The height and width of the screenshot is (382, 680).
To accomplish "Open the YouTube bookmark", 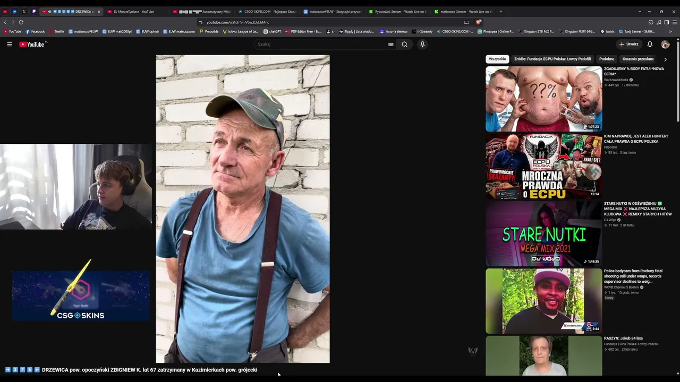I will (12, 31).
